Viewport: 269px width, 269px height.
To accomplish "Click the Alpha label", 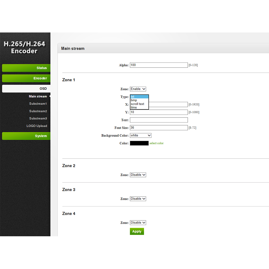I will click(124, 65).
